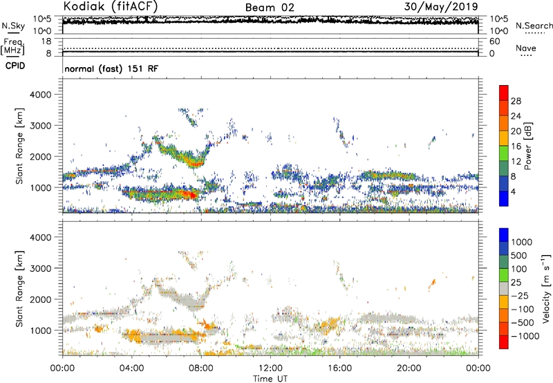
Task: Click the strong red echo near 07:30 in power panel
Action: 191,194
